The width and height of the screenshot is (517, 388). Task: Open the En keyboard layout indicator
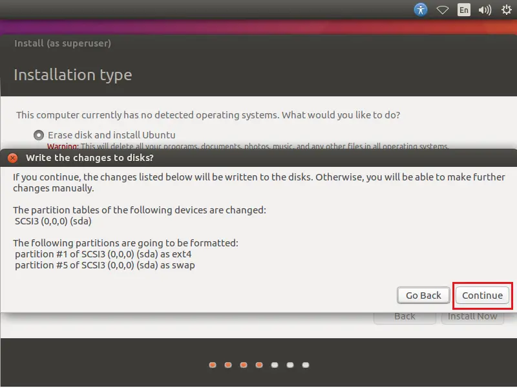(x=463, y=10)
